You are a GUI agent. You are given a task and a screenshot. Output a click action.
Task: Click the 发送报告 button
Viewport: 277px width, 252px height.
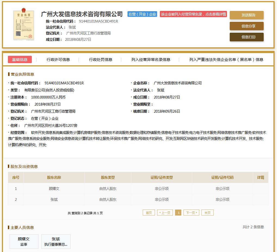coord(247,15)
